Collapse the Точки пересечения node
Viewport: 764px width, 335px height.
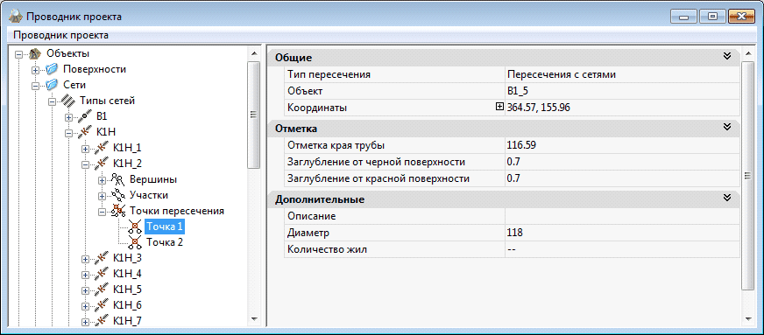[x=102, y=212]
